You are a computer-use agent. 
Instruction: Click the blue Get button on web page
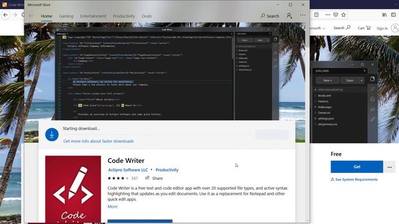[x=357, y=167]
